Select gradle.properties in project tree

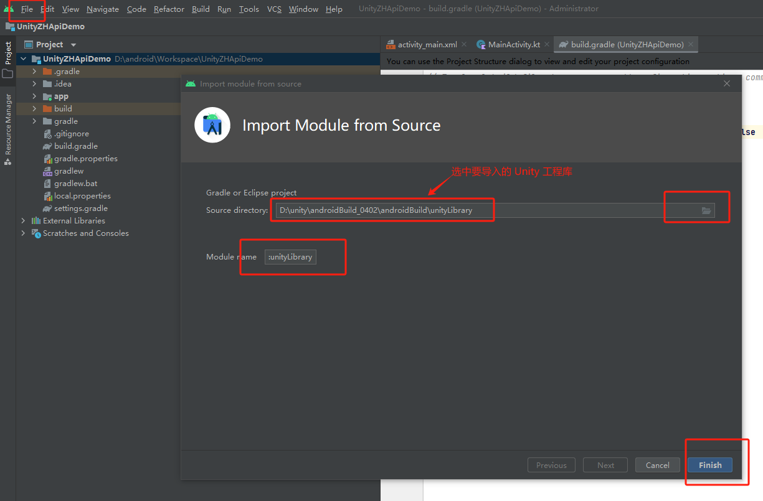86,159
